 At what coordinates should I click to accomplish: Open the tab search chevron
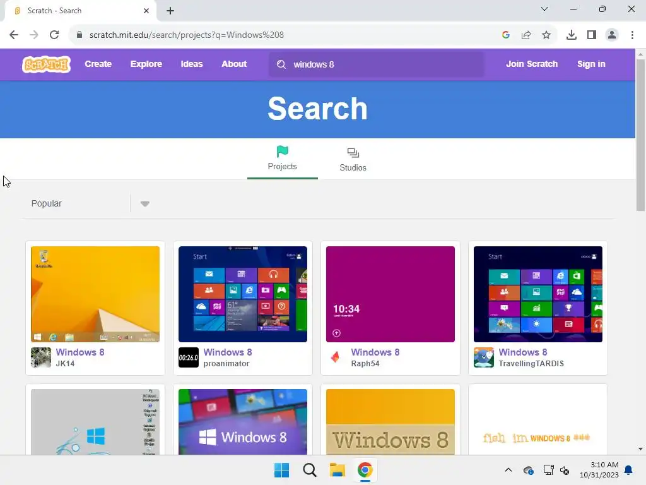544,9
